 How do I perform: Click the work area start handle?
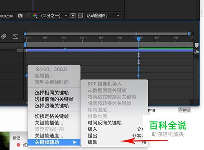pos(25,45)
